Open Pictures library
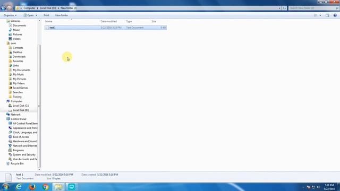Image resolution: width=340 pixels, height=191 pixels. tap(18, 34)
